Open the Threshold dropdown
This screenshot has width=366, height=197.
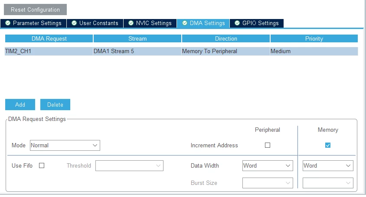(129, 165)
